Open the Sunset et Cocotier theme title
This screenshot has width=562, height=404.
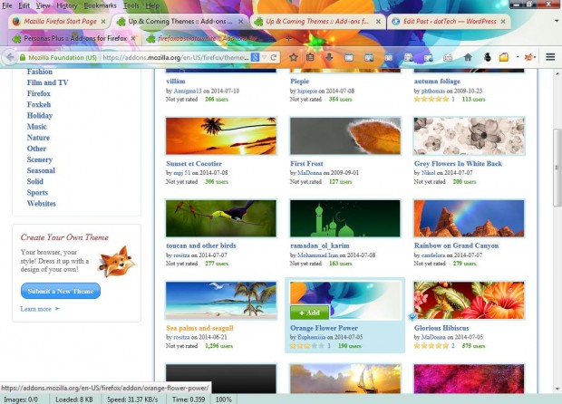point(194,164)
